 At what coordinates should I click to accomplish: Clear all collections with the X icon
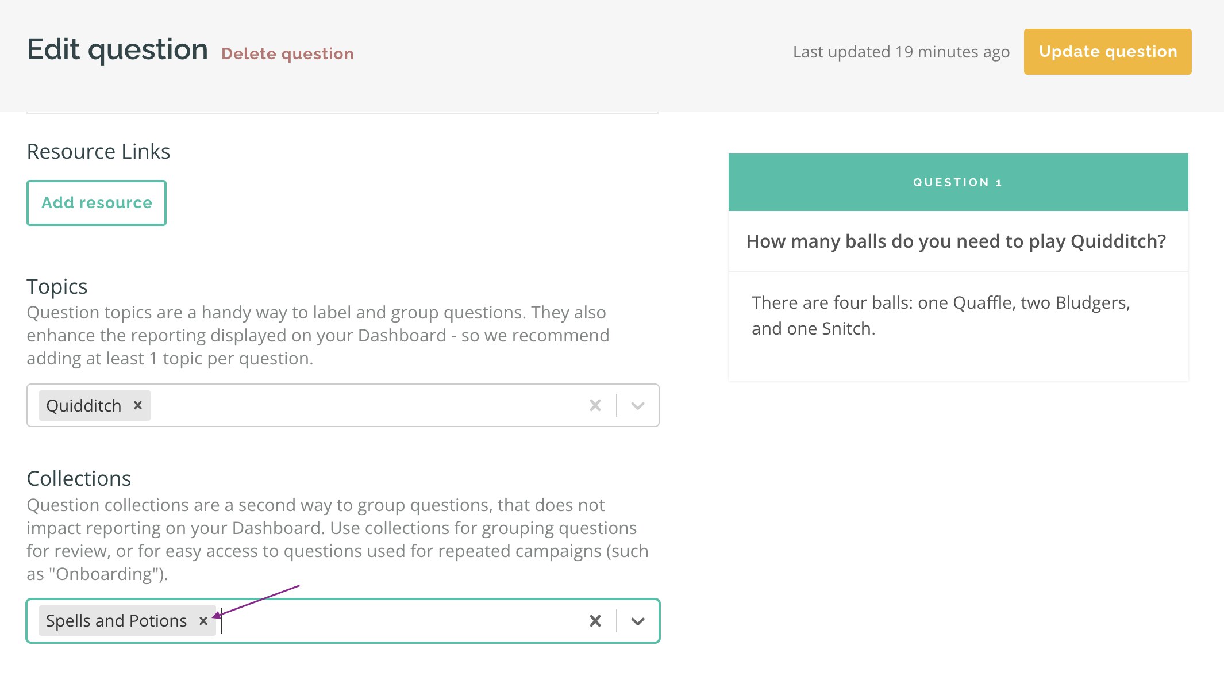coord(595,621)
